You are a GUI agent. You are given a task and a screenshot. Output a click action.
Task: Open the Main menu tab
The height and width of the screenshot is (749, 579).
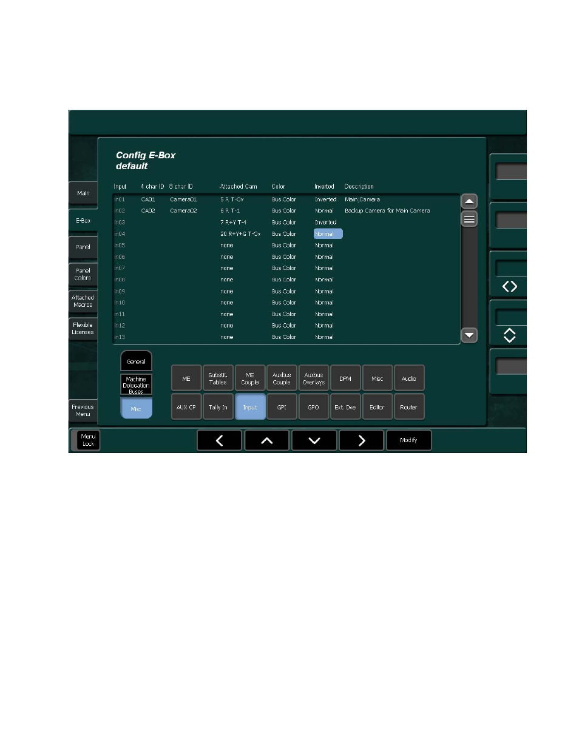(83, 193)
